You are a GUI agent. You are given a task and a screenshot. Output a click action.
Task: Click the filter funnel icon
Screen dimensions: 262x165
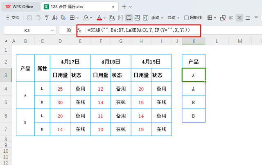[46, 18]
